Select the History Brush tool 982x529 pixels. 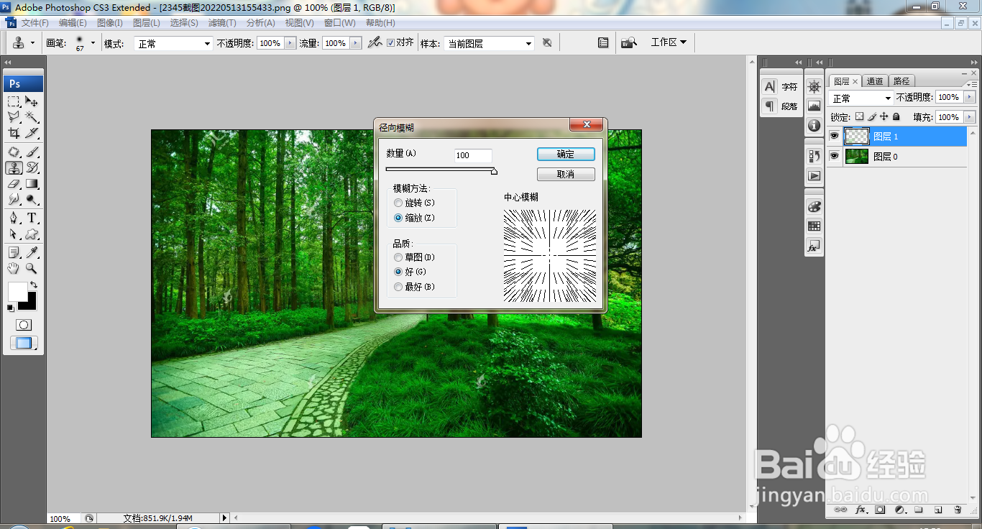point(32,168)
